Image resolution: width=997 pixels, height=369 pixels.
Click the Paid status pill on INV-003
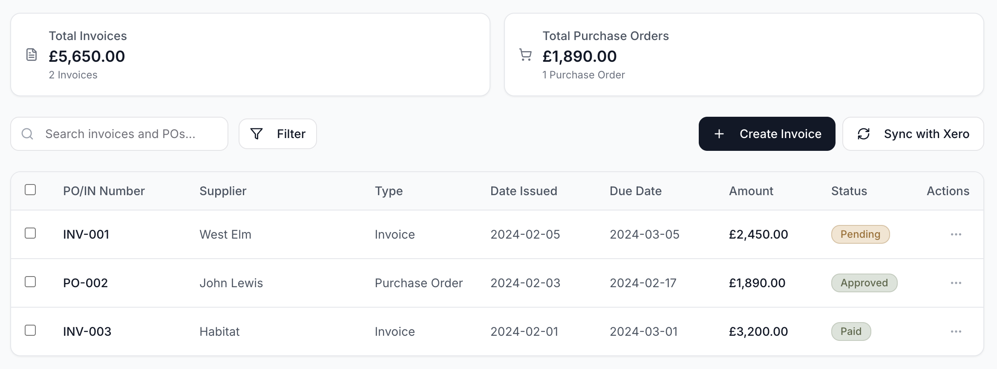tap(851, 331)
